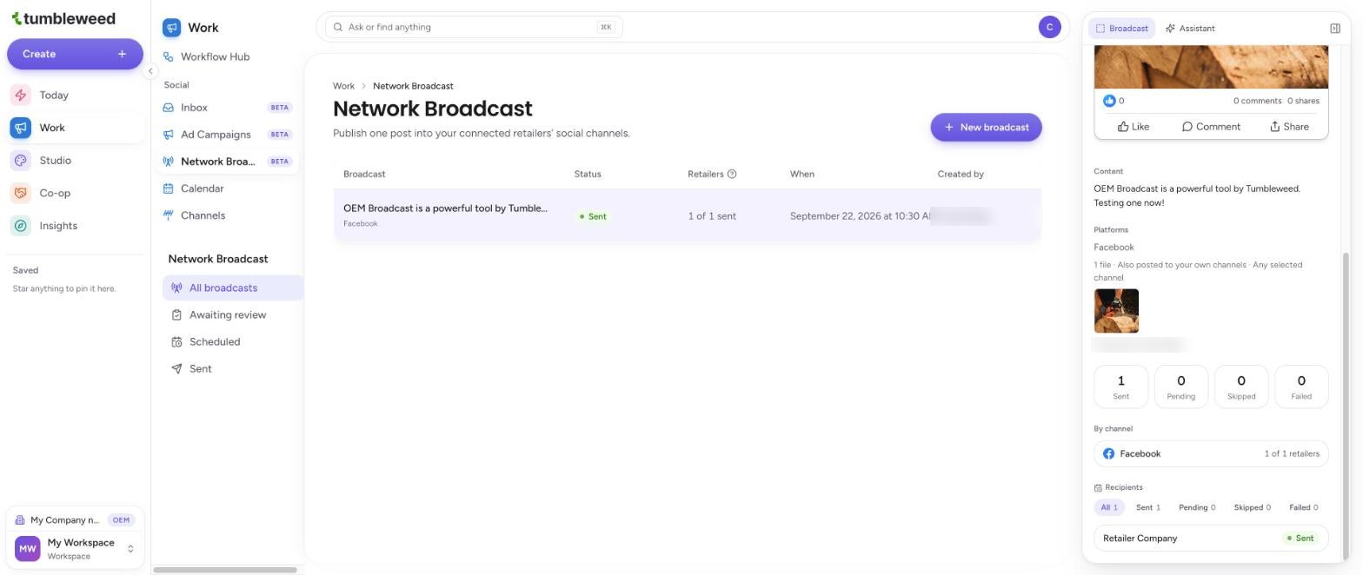
Task: Open Insights via its compass icon
Action: pos(21,226)
